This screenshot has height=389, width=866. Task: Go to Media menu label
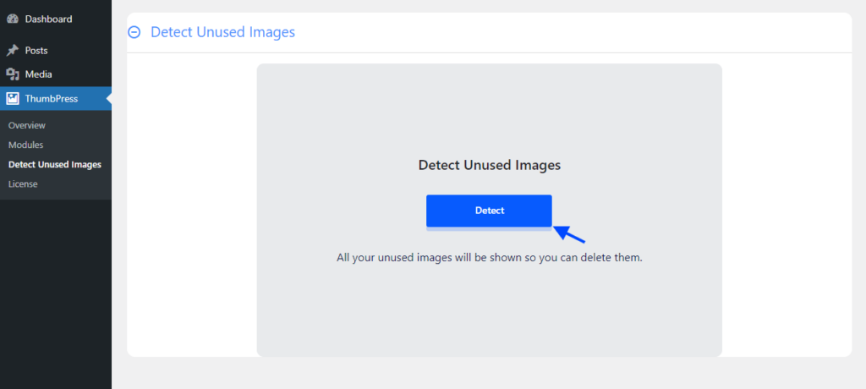click(x=39, y=74)
